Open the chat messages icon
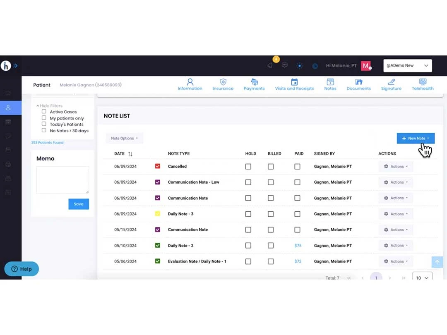The width and height of the screenshot is (447, 335). pyautogui.click(x=284, y=65)
